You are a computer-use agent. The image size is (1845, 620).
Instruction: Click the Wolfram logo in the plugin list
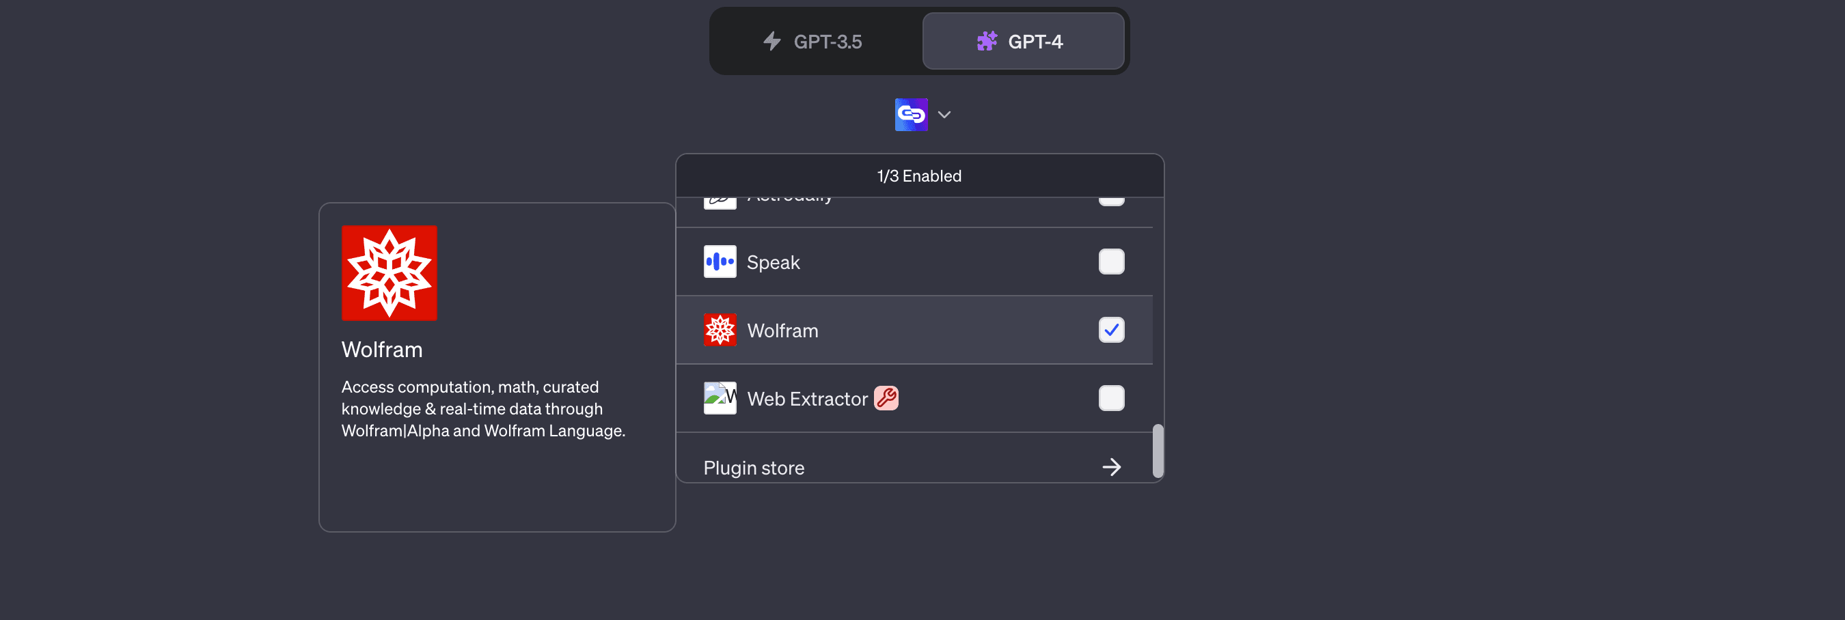click(x=720, y=330)
